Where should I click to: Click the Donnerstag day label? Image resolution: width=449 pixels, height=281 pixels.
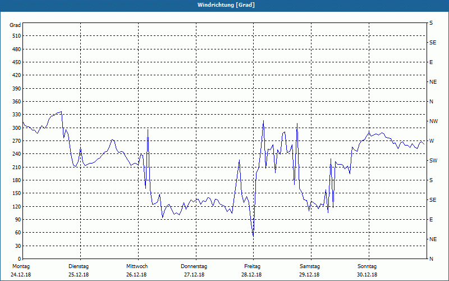194,266
